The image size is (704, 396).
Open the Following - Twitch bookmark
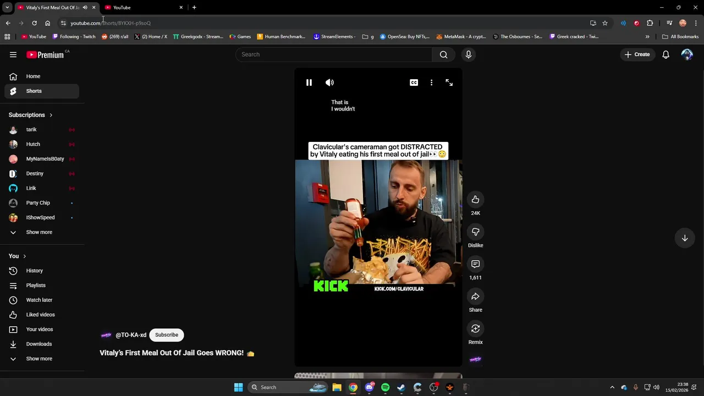[74, 37]
